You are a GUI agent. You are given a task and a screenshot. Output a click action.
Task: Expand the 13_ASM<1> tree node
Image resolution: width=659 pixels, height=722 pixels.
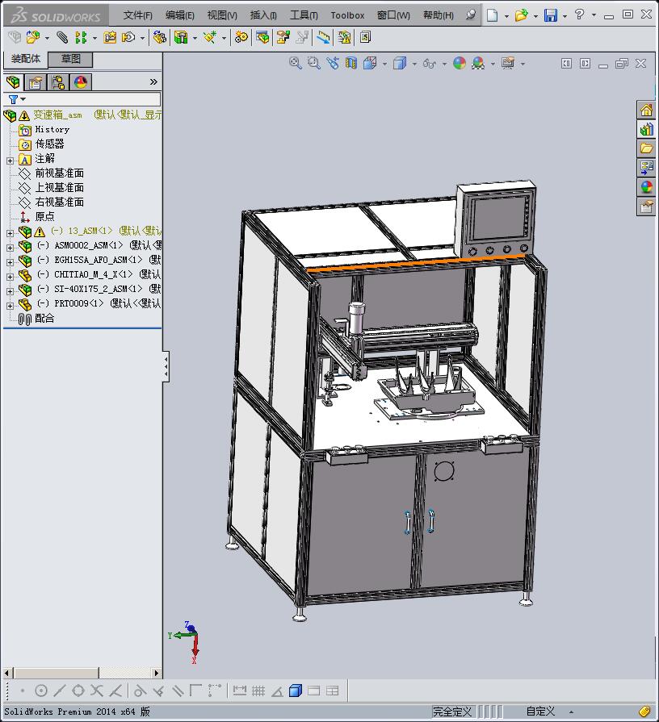pos(10,232)
